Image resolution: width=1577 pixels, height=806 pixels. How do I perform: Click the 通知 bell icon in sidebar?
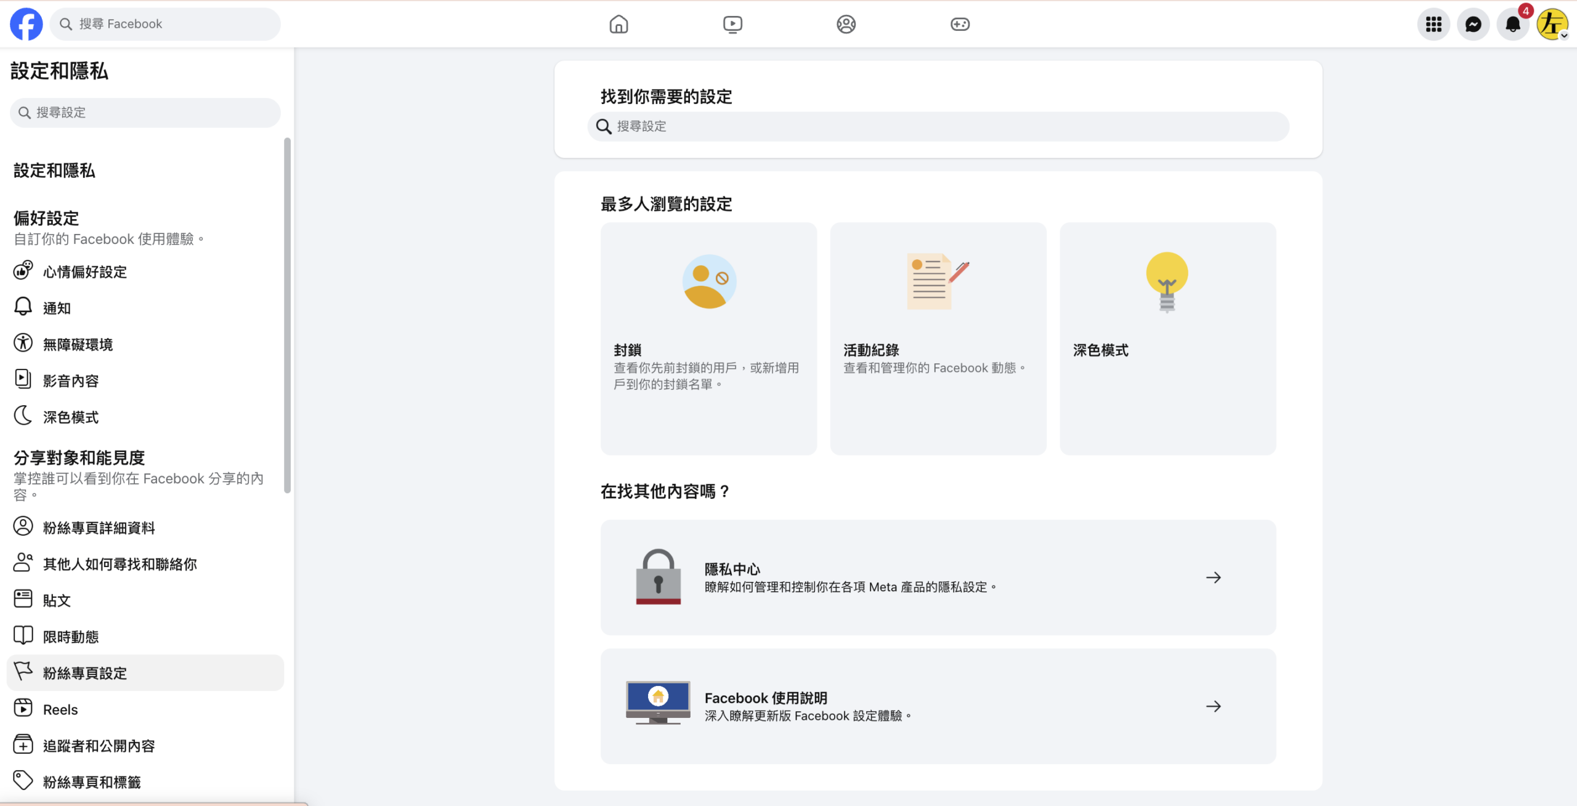(23, 306)
